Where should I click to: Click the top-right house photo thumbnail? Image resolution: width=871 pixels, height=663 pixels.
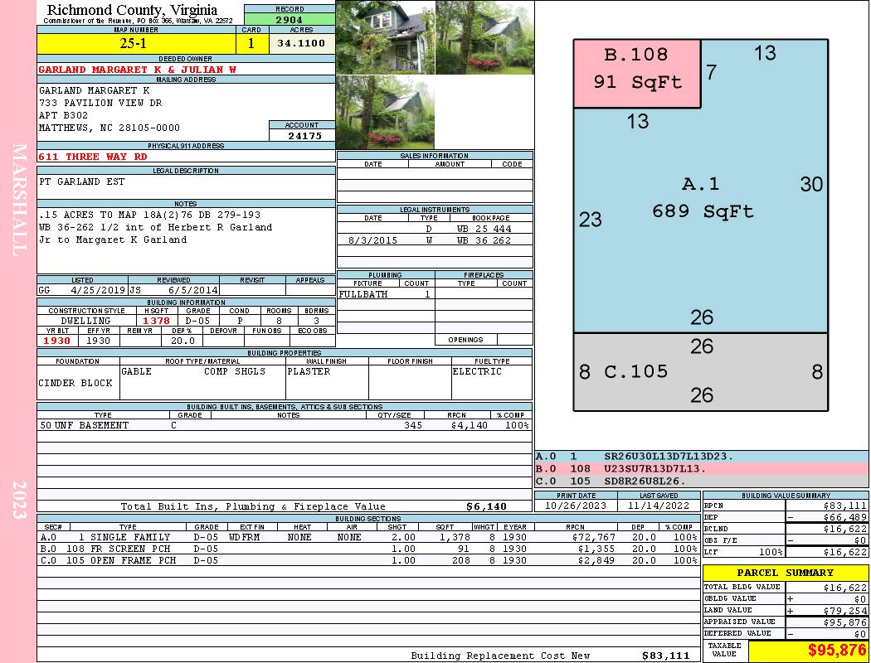485,37
